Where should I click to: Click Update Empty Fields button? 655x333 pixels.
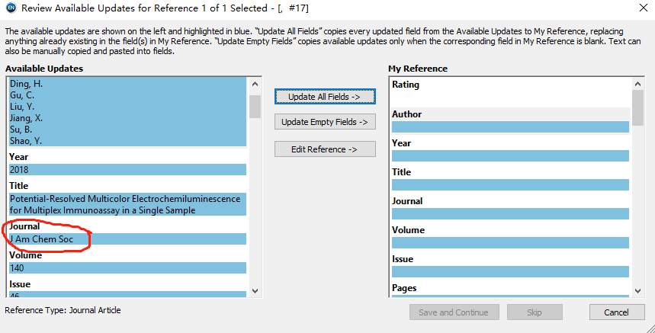pos(325,122)
